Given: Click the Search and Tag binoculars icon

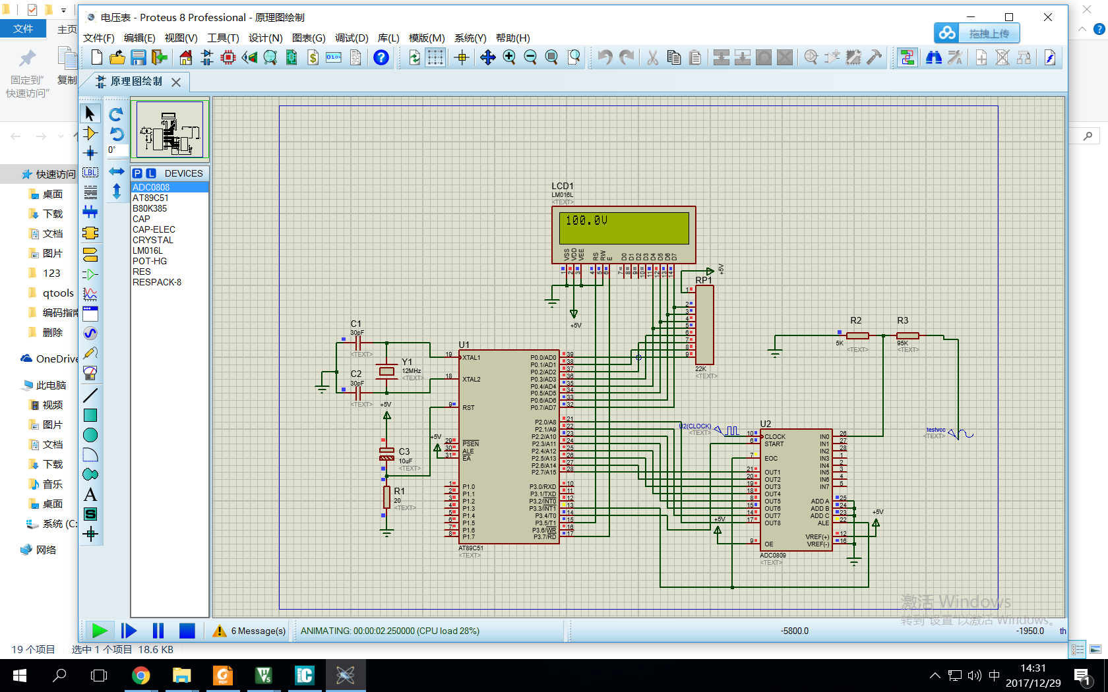Looking at the screenshot, I should [x=934, y=58].
